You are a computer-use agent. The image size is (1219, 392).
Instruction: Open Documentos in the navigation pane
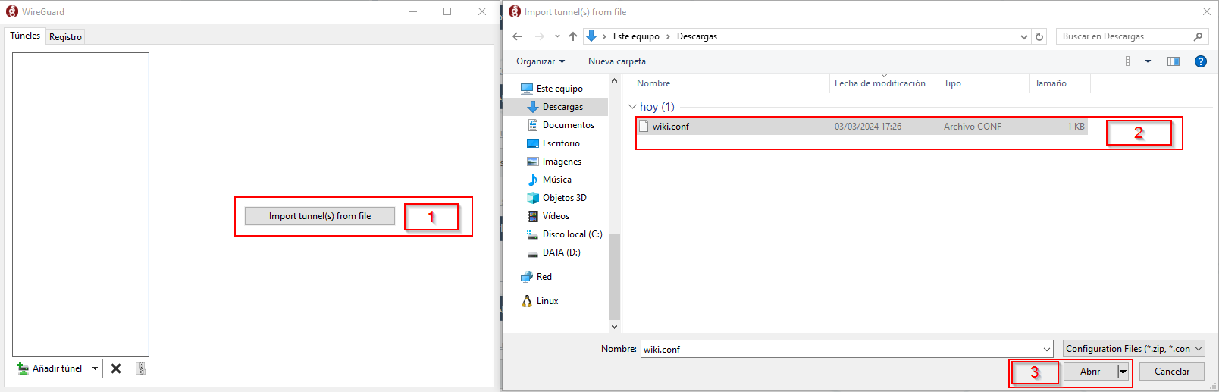point(568,125)
